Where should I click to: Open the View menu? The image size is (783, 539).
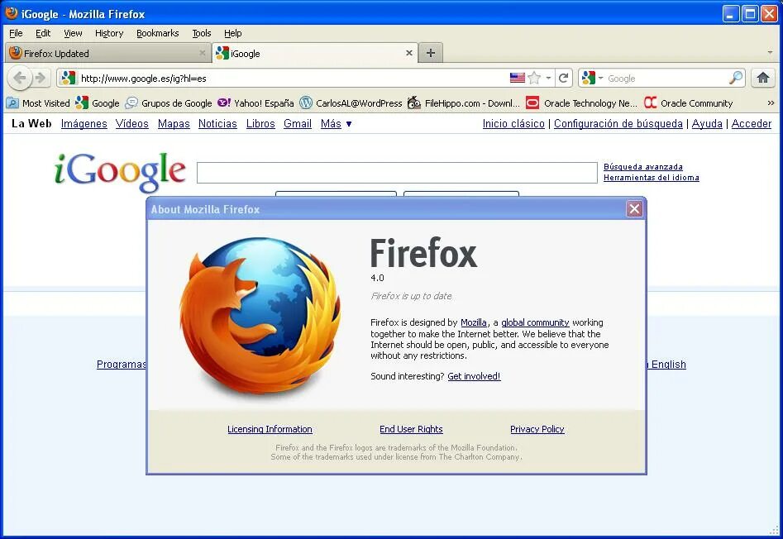click(x=73, y=33)
